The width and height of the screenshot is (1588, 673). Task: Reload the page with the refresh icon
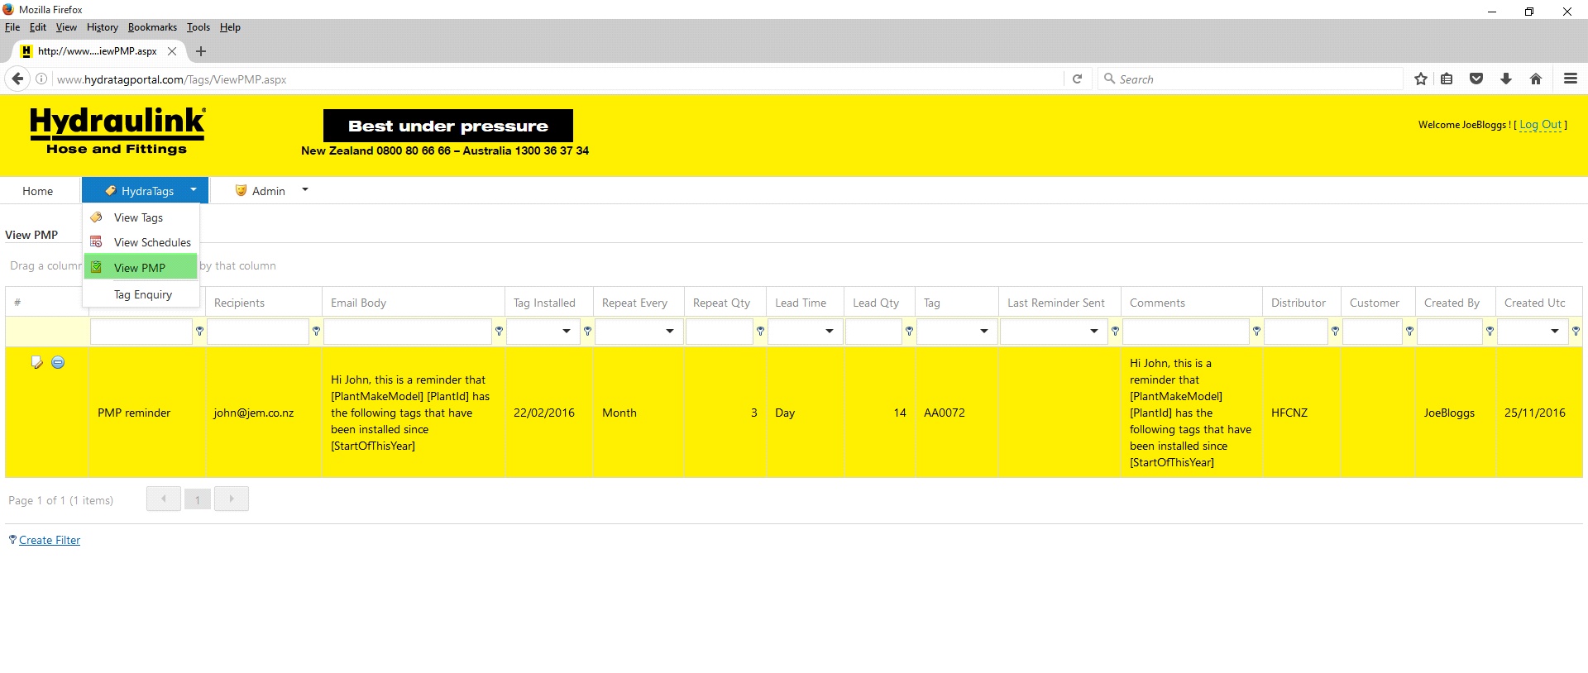(1077, 79)
